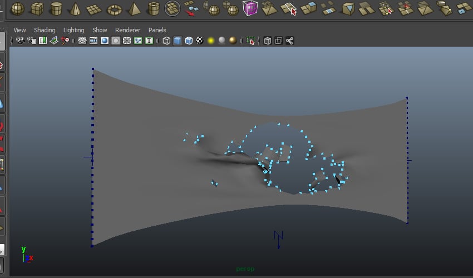Open the Show menu

(100, 30)
